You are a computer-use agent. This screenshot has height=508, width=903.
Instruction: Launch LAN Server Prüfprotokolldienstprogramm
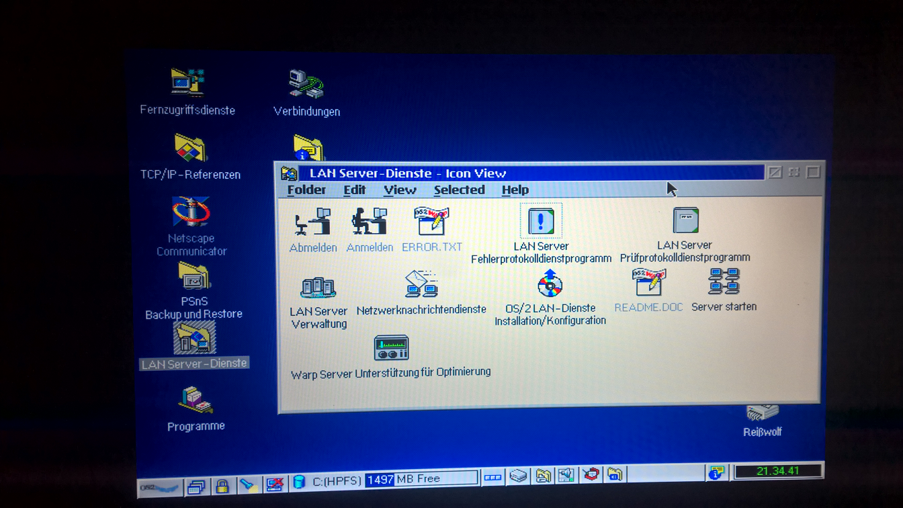pyautogui.click(x=686, y=220)
